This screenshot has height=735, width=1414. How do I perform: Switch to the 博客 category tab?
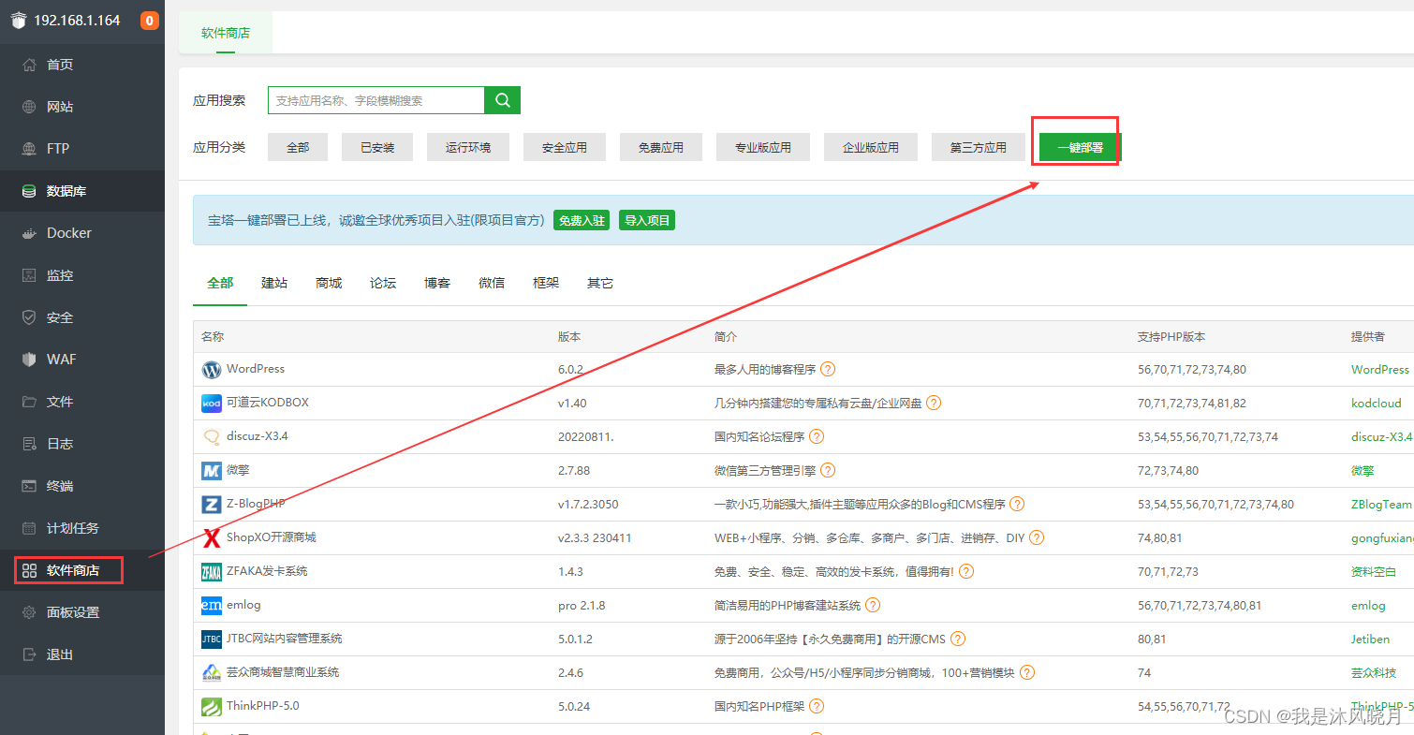(437, 283)
